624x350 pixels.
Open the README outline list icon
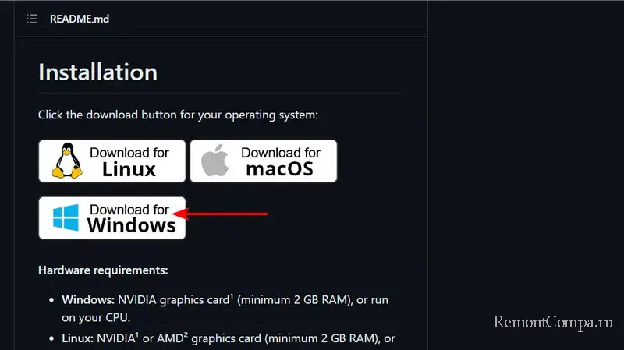[x=32, y=19]
